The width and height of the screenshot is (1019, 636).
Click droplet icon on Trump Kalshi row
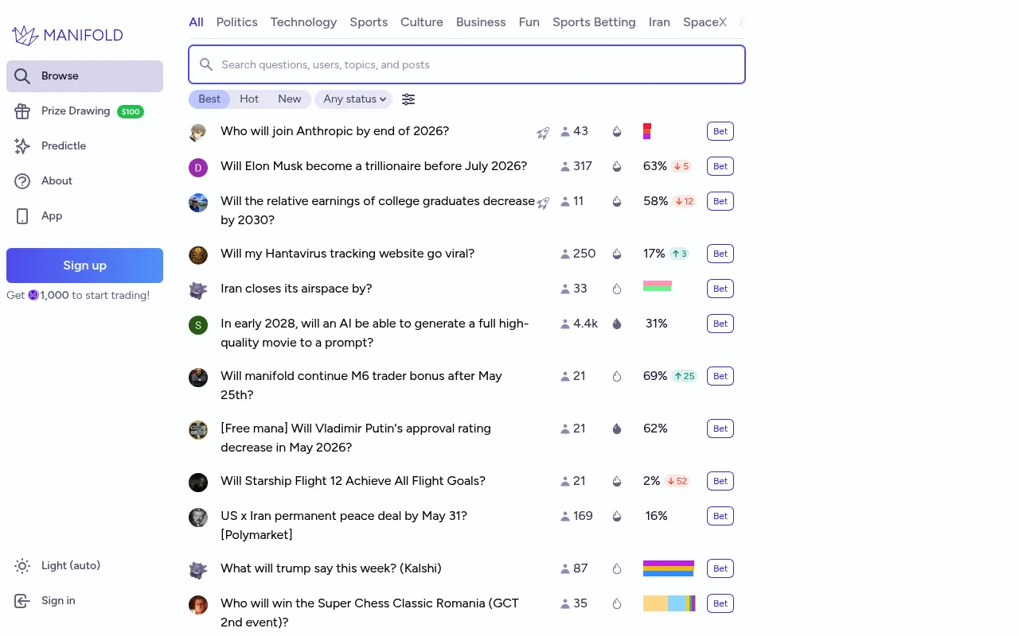click(616, 568)
